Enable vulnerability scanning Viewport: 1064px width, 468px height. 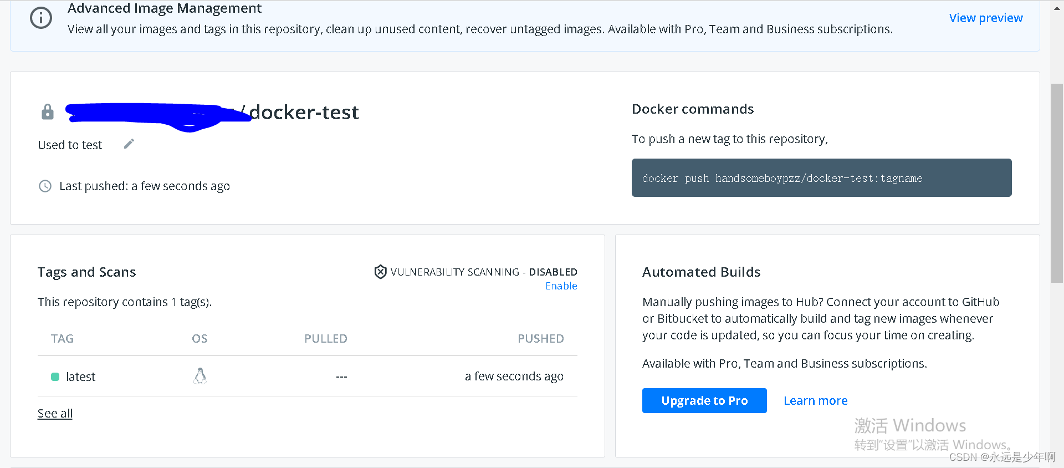561,286
